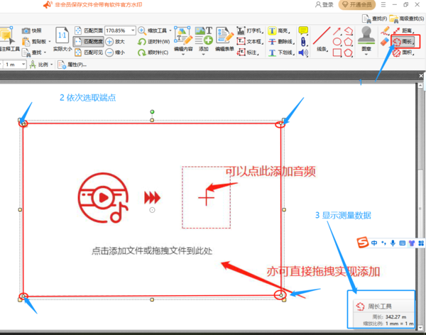The height and width of the screenshot is (335, 426).
Task: Toggle Sogou IME Chinese (中) mode
Action: point(374,243)
